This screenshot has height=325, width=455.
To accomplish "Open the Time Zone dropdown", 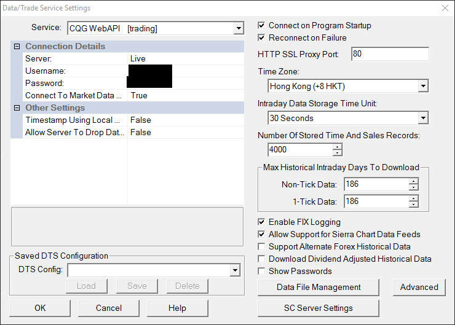I will point(422,86).
